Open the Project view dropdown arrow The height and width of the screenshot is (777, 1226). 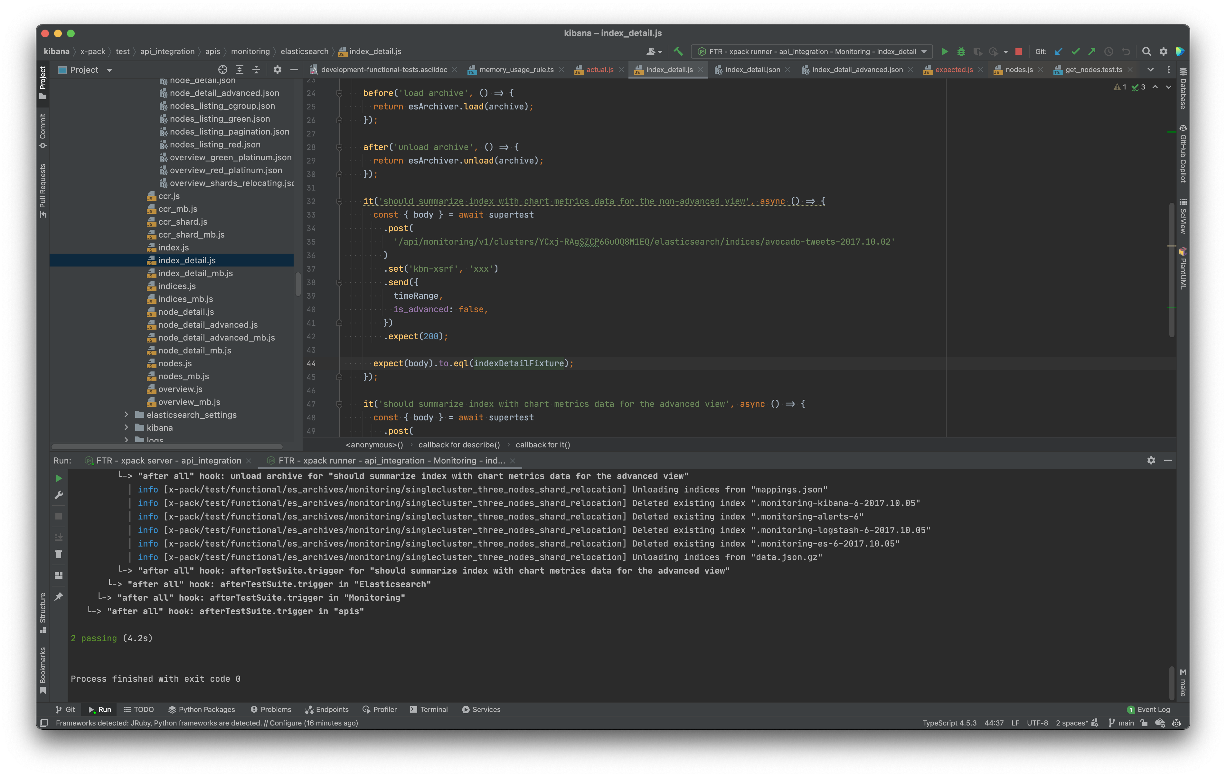click(109, 70)
